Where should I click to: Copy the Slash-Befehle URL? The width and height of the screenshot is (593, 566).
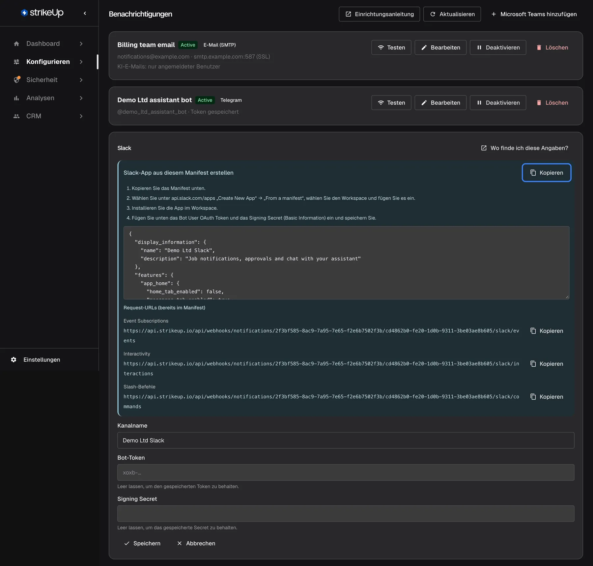coord(547,397)
